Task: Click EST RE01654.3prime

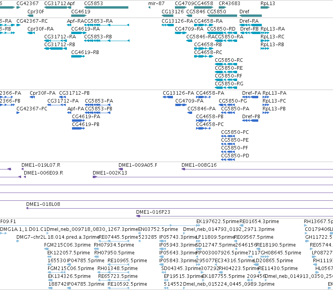Action: [x=259, y=222]
